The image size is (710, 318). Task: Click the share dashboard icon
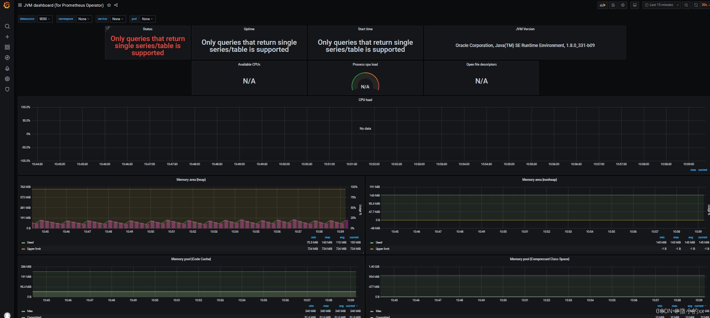pos(116,5)
